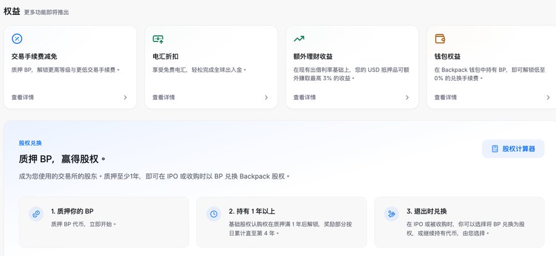Open the 交易手续费减免 card chevron arrow

tap(125, 97)
